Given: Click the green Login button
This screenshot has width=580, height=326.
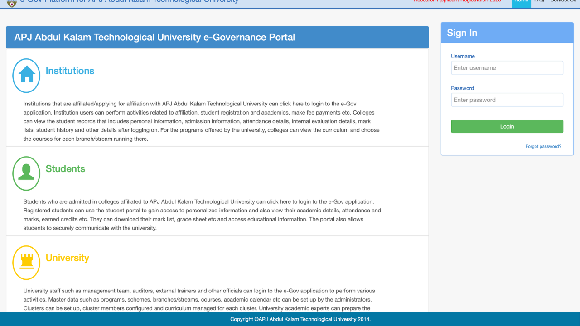Looking at the screenshot, I should 507,126.
